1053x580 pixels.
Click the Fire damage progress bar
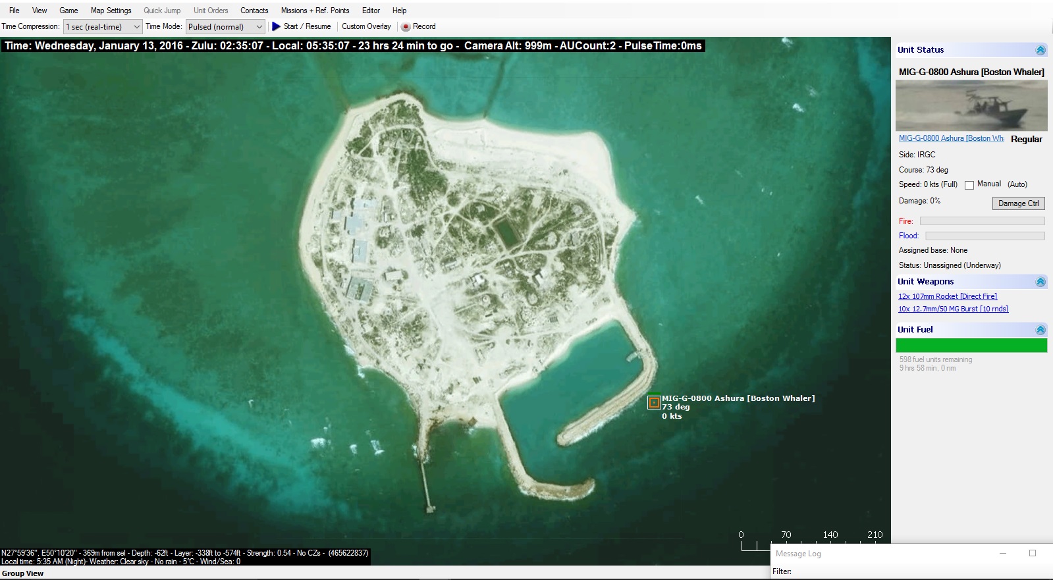tap(982, 221)
